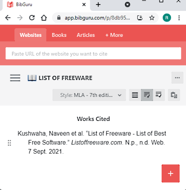Switch to the Books tab

[59, 35]
